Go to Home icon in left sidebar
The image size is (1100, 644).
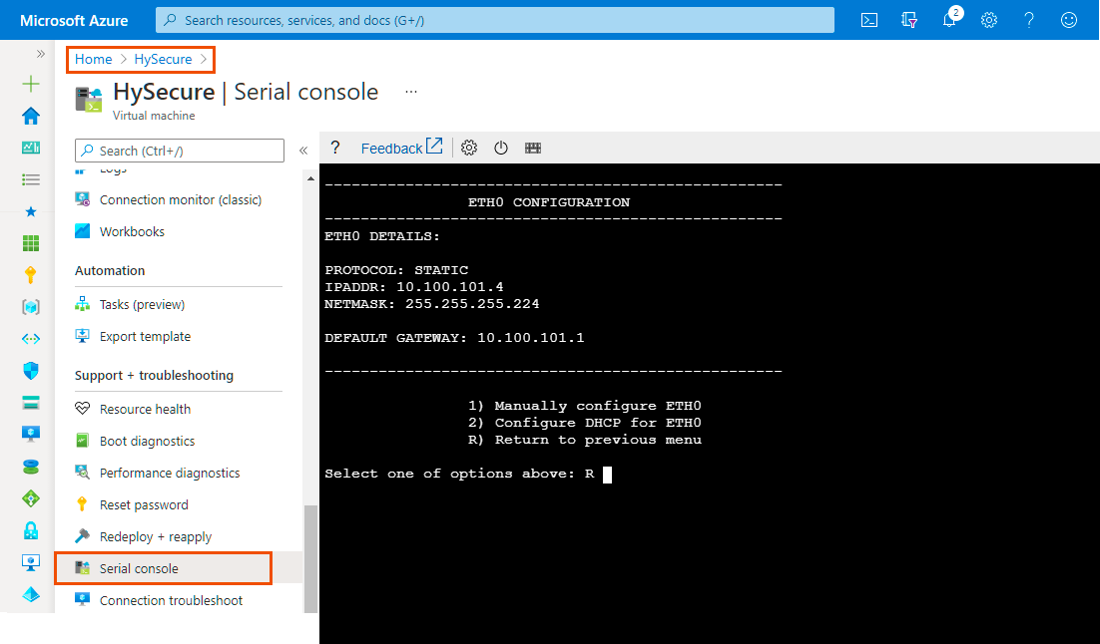click(x=31, y=116)
